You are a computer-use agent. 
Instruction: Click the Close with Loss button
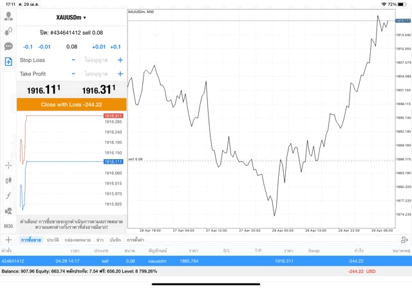71,104
